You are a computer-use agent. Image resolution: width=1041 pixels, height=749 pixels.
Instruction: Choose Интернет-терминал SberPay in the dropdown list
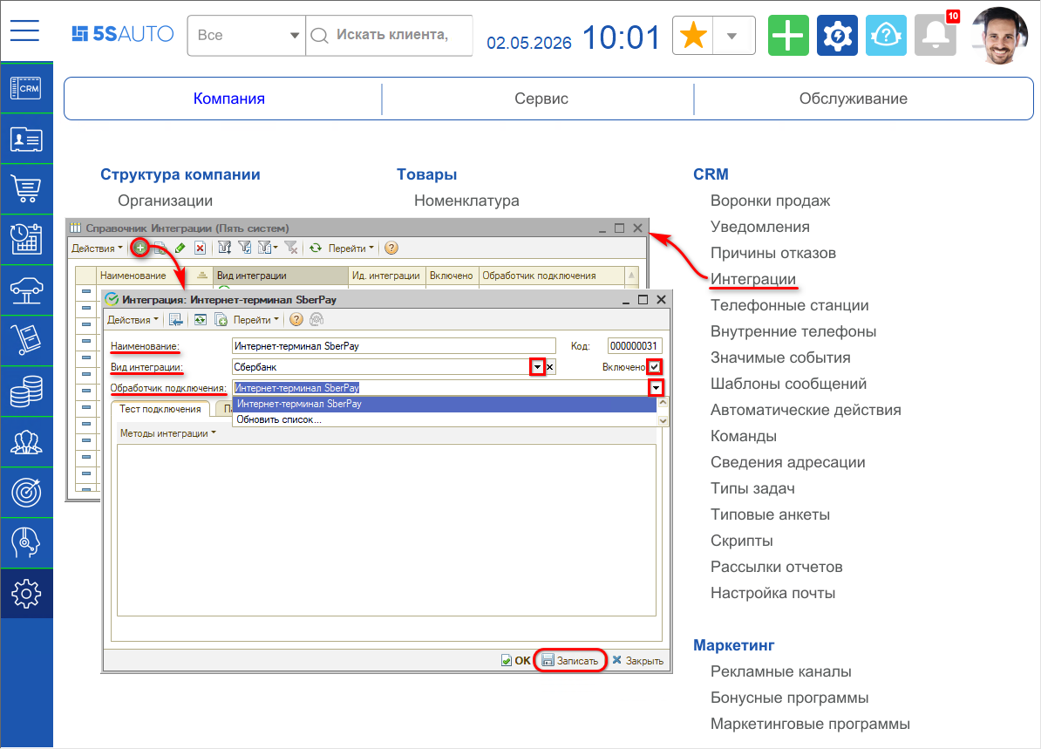[x=444, y=404]
